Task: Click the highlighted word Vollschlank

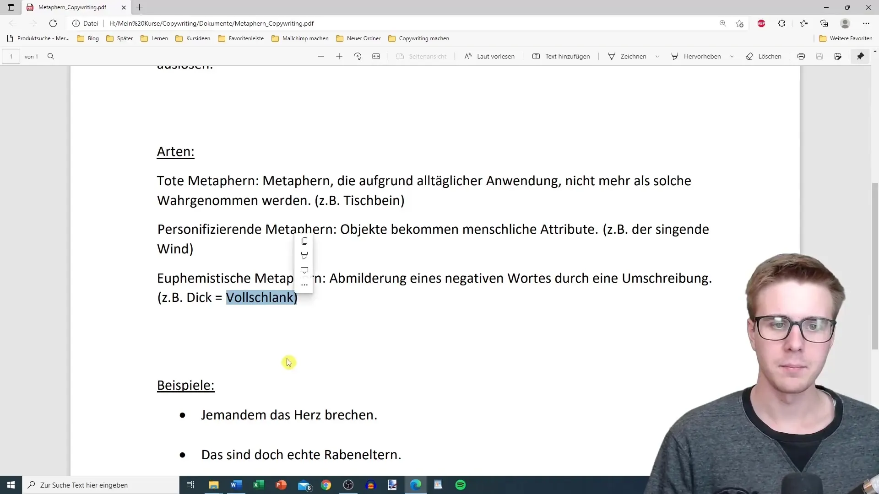Action: click(x=260, y=297)
